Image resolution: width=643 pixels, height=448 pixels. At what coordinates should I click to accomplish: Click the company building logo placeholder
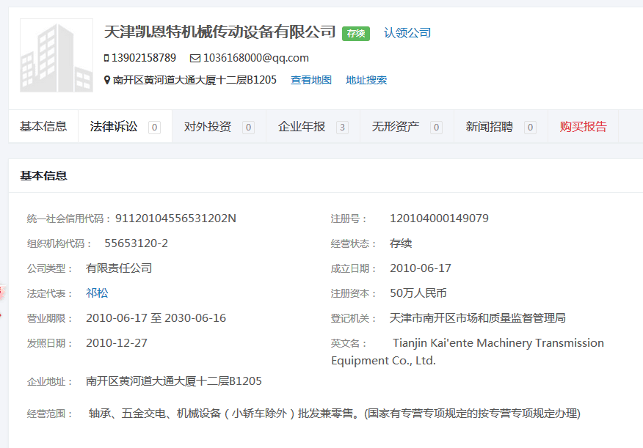[57, 56]
